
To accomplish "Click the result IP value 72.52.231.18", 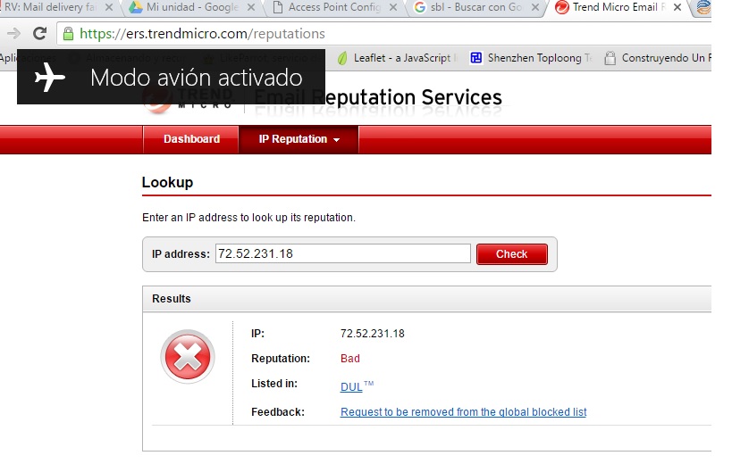I will coord(372,334).
